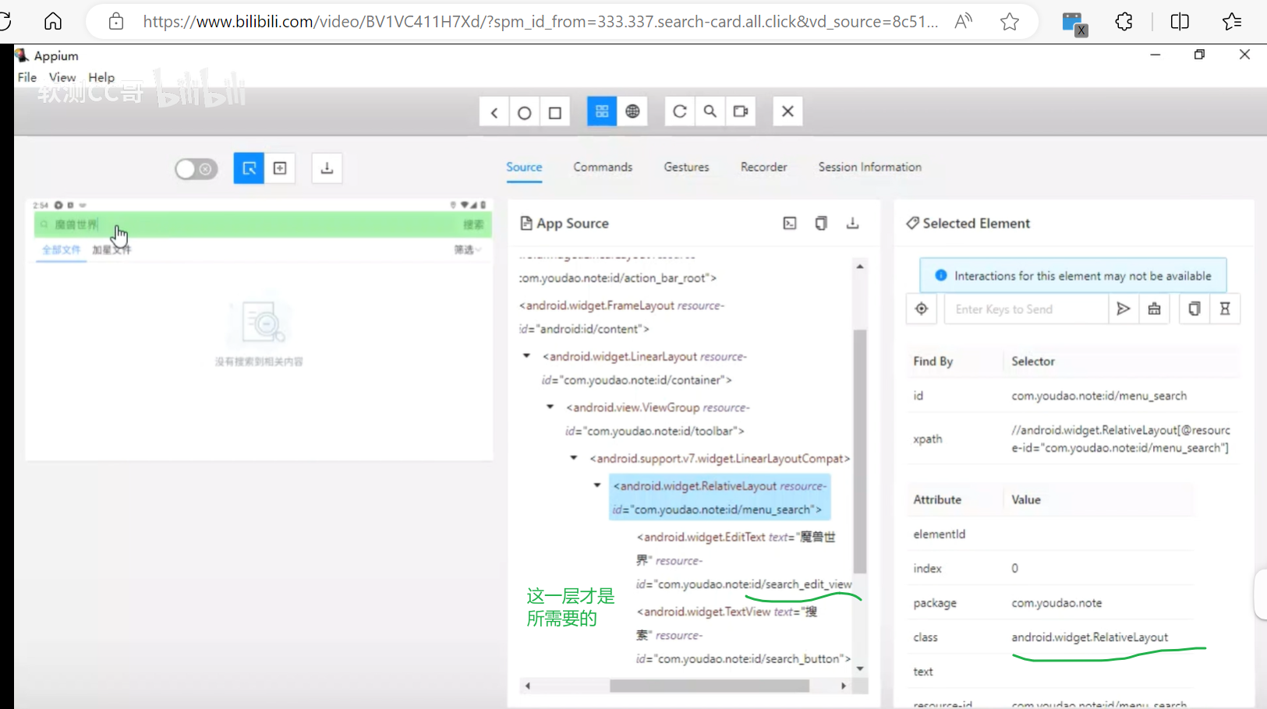Copy XML source to clipboard
Screen dimensions: 1267x709
(x=821, y=224)
